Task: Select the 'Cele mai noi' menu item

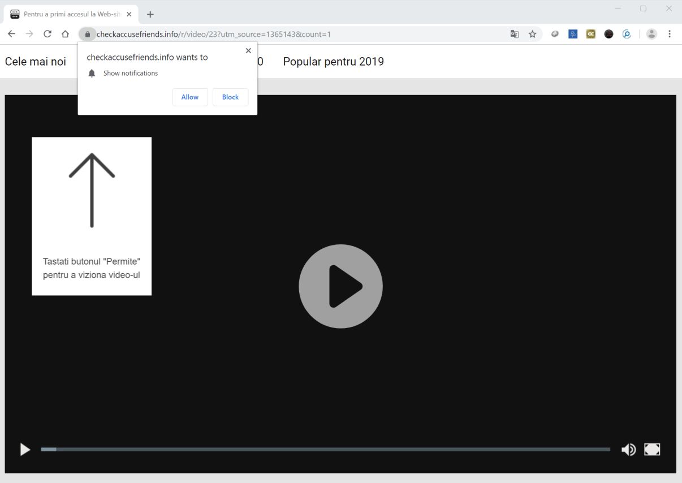Action: coord(35,61)
